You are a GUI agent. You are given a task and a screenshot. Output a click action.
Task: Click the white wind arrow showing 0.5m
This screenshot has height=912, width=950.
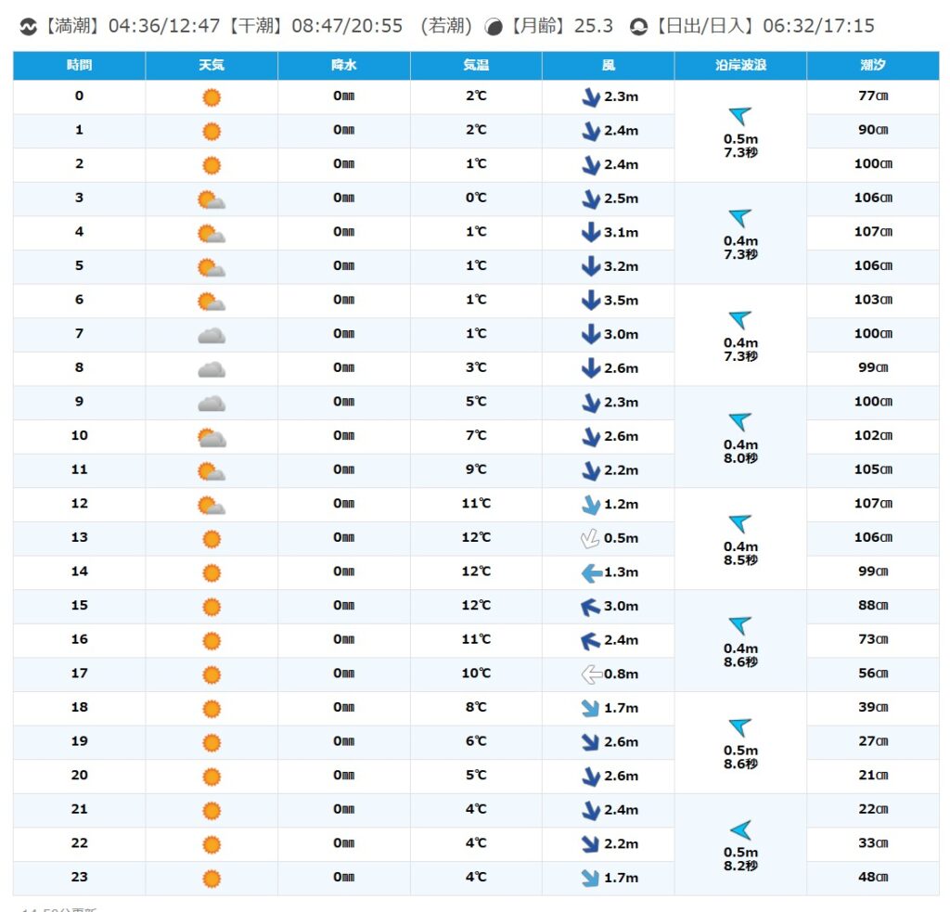coord(590,538)
